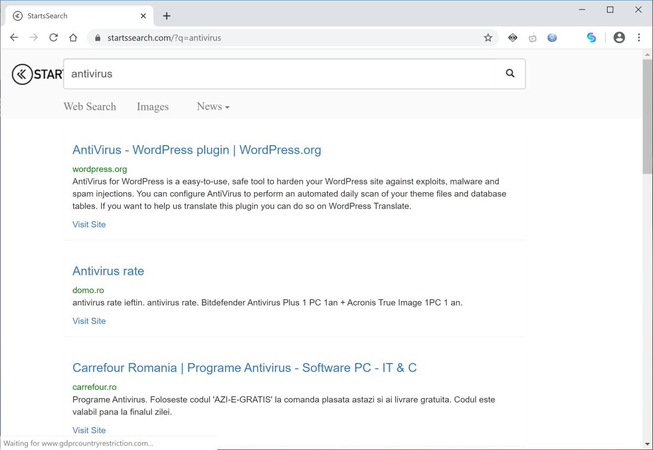Click the Bitdefender Antivirus Plus description text

tap(267, 303)
